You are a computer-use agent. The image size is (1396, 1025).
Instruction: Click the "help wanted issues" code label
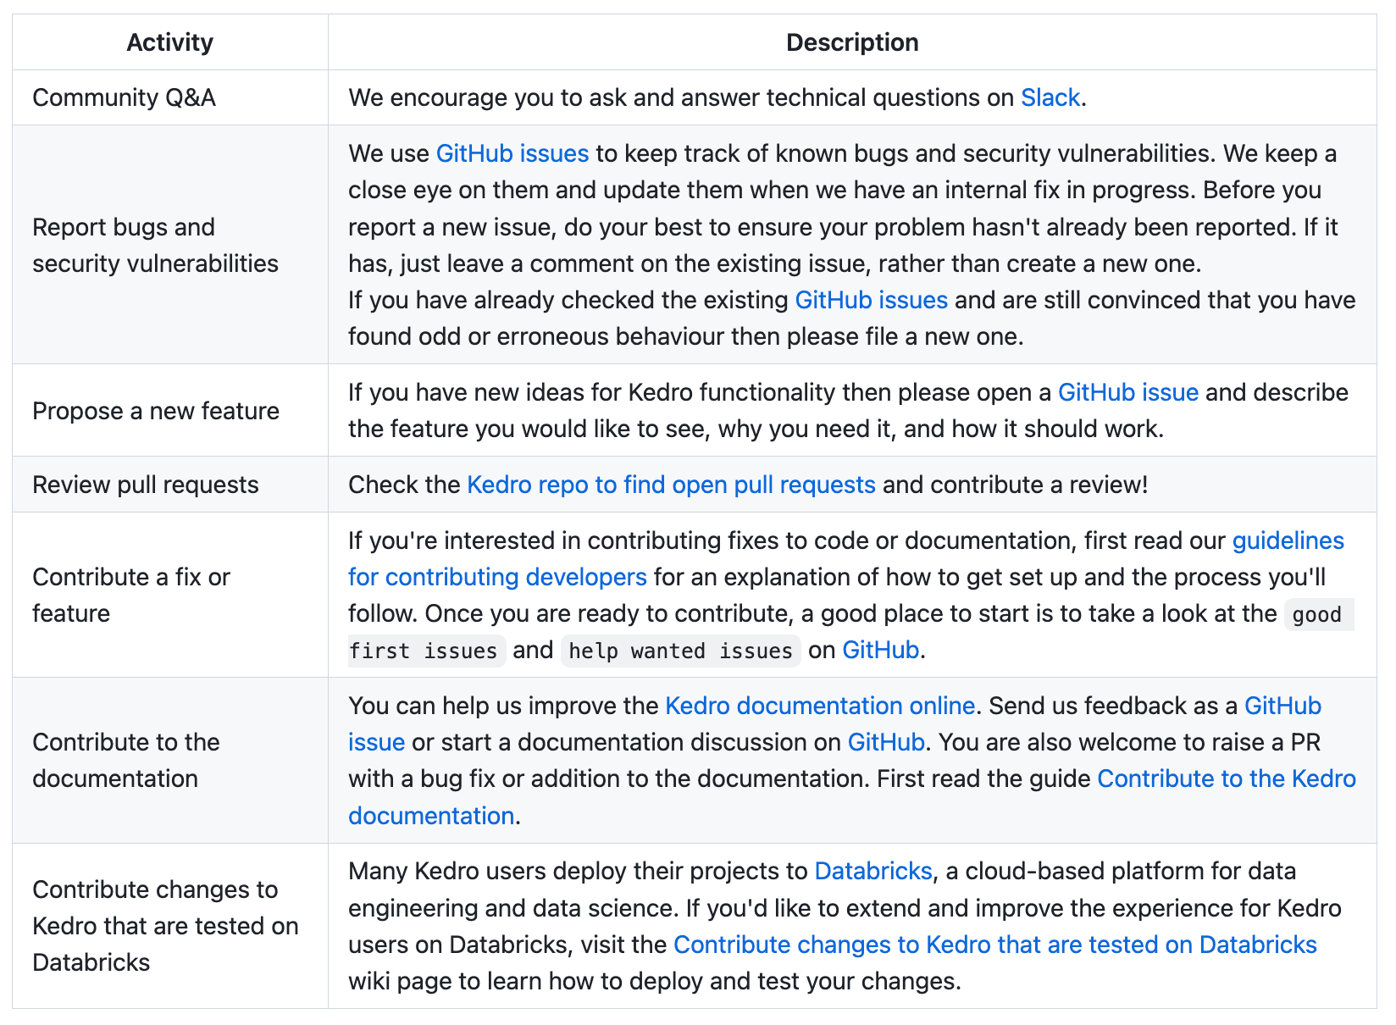coord(680,651)
